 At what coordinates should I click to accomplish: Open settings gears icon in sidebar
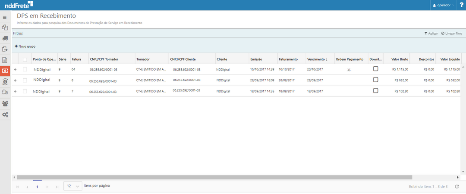coord(5,114)
